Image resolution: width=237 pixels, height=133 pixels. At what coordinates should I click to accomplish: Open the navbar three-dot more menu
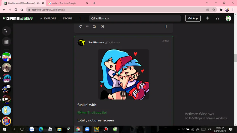pos(80,18)
